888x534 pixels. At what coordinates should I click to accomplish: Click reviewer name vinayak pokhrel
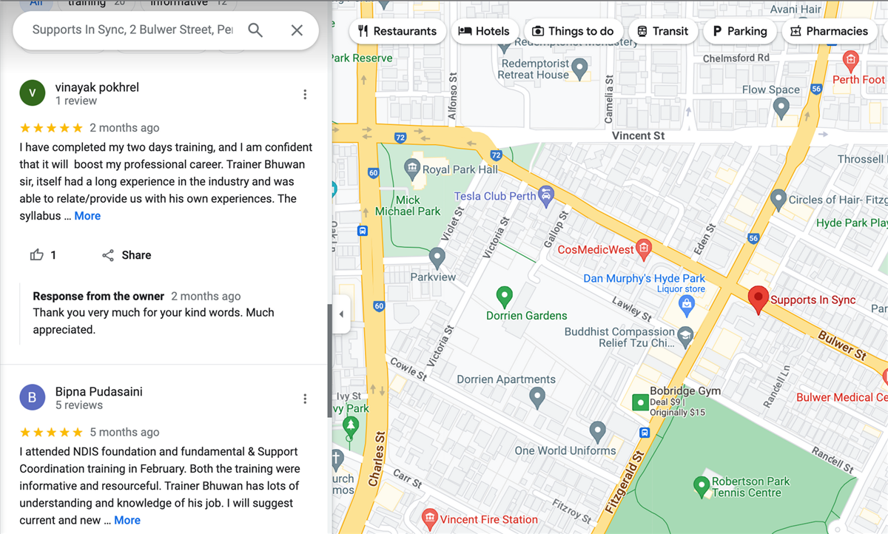coord(97,87)
